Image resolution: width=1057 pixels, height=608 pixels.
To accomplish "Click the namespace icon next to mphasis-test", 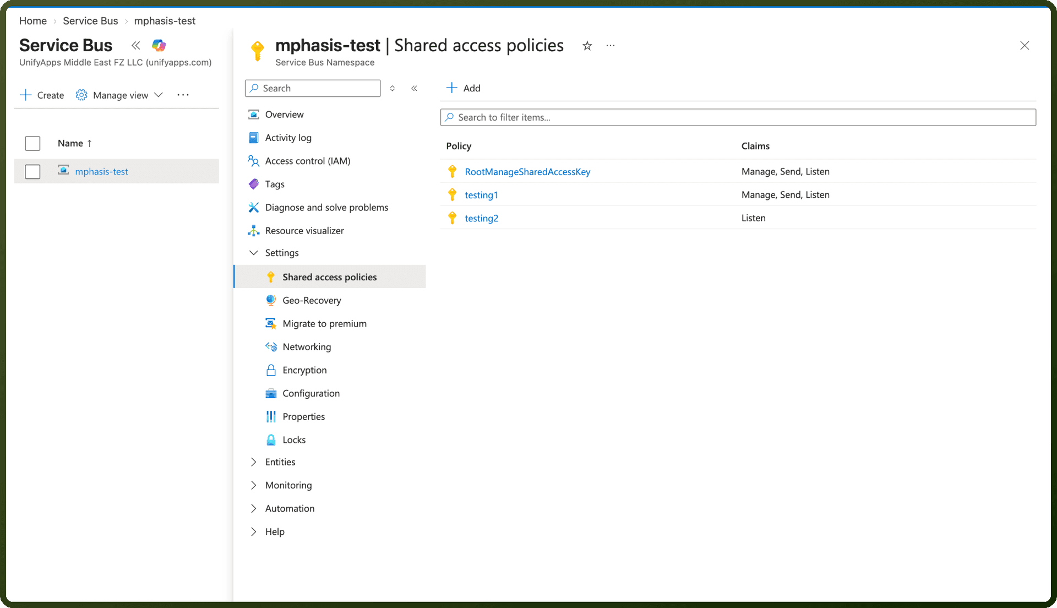I will point(64,171).
